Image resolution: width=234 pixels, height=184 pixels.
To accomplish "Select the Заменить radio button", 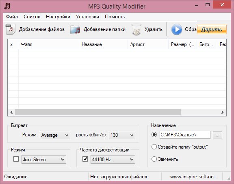I will click(154, 159).
